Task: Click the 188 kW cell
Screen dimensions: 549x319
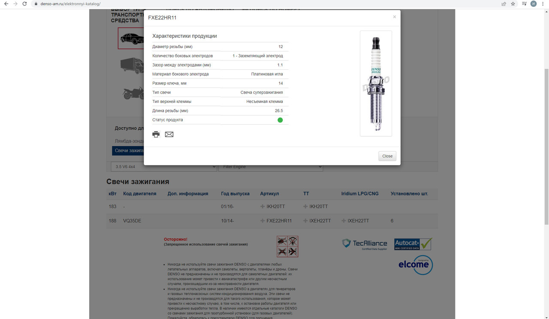Action: [x=112, y=221]
